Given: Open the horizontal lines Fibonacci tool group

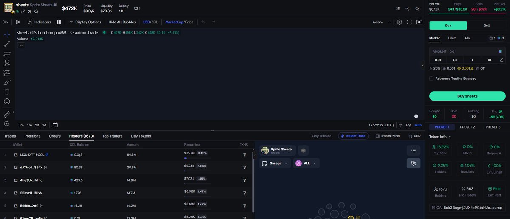Looking at the screenshot, I should click(x=7, y=53).
